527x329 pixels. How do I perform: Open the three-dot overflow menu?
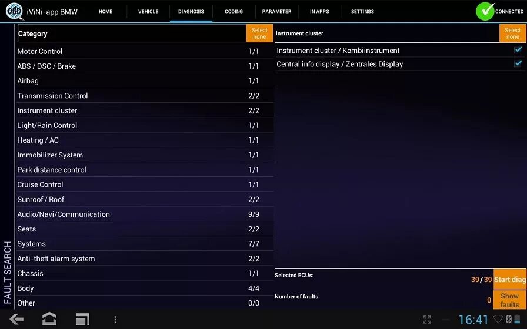click(115, 319)
